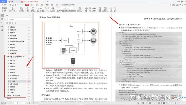
Task: Click the page number field in toolbar
Action: [x=67, y=8]
